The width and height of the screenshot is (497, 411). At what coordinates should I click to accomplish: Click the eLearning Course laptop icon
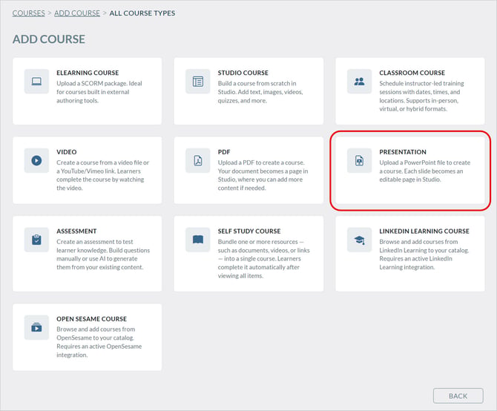click(x=36, y=82)
